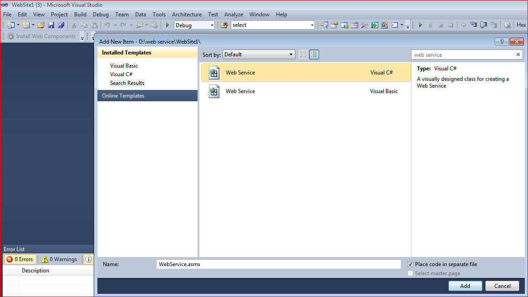Click the Open File folder icon
Viewport: 528px width, 297px height.
click(41, 25)
